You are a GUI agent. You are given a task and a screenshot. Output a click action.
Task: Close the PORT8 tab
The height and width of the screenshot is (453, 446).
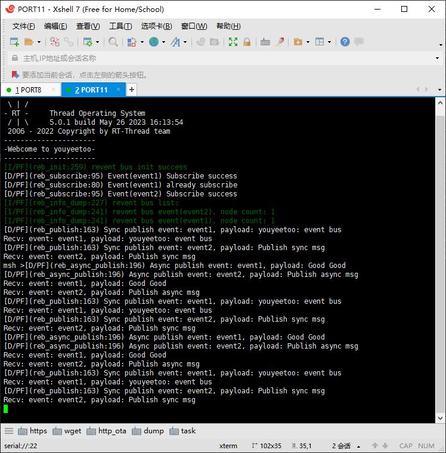54,90
